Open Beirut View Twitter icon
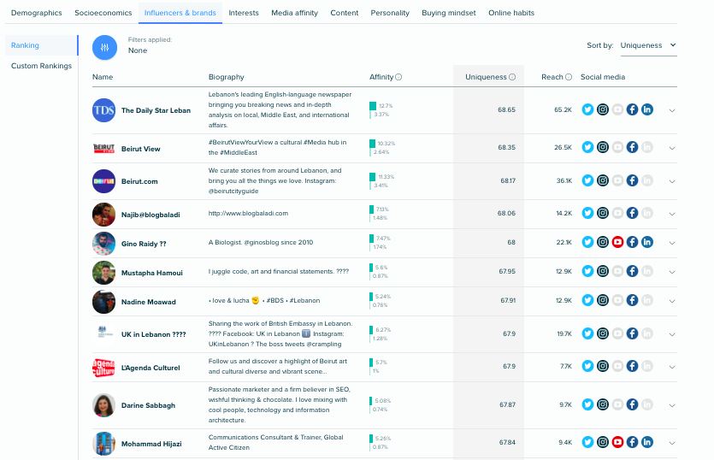This screenshot has width=714, height=460. click(x=587, y=147)
